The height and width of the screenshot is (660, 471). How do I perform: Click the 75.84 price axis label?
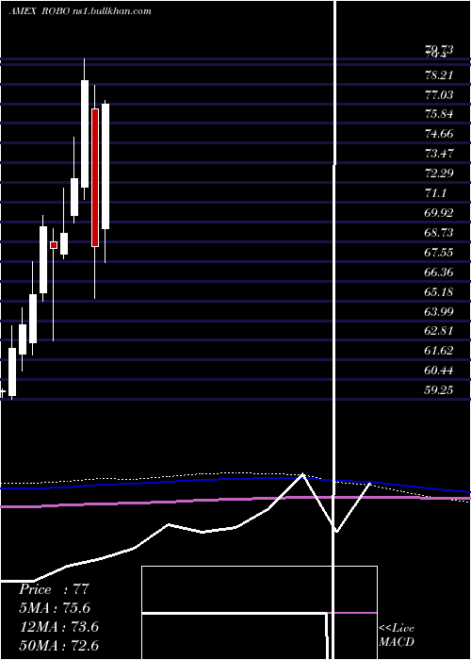[439, 114]
